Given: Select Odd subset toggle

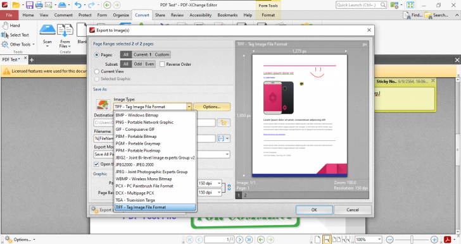Looking at the screenshot, I should (137, 64).
